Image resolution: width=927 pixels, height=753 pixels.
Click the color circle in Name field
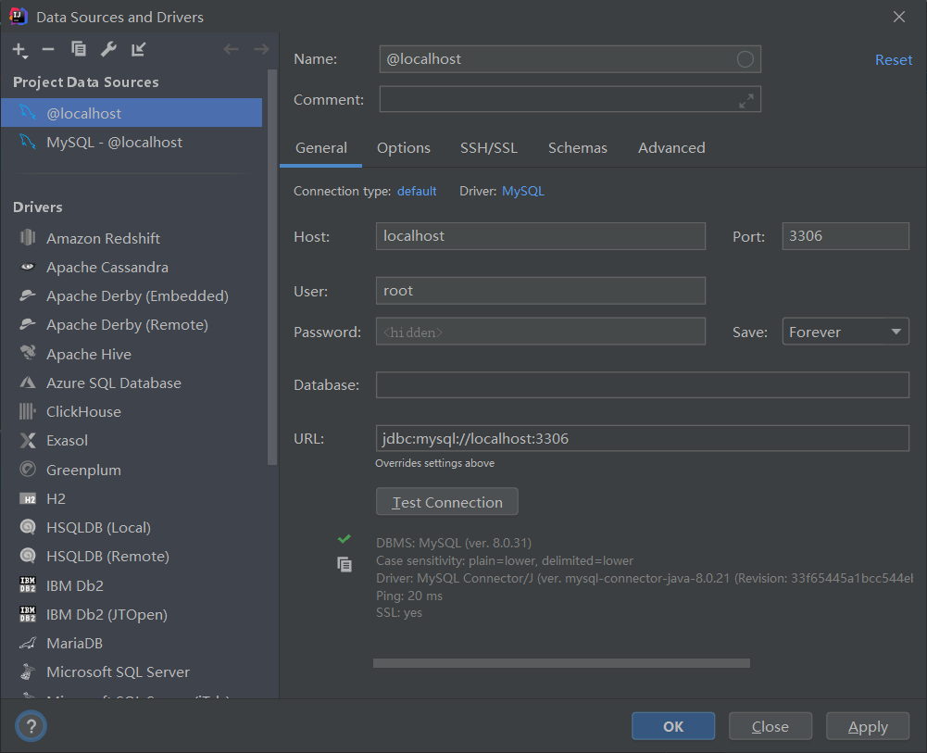(745, 59)
